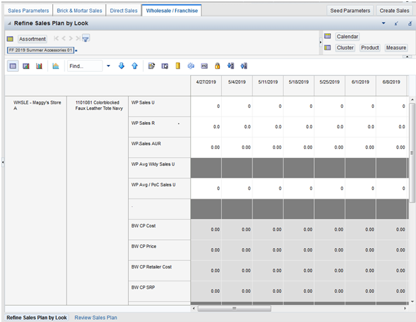Select the 4/27/2019 column header

(206, 85)
